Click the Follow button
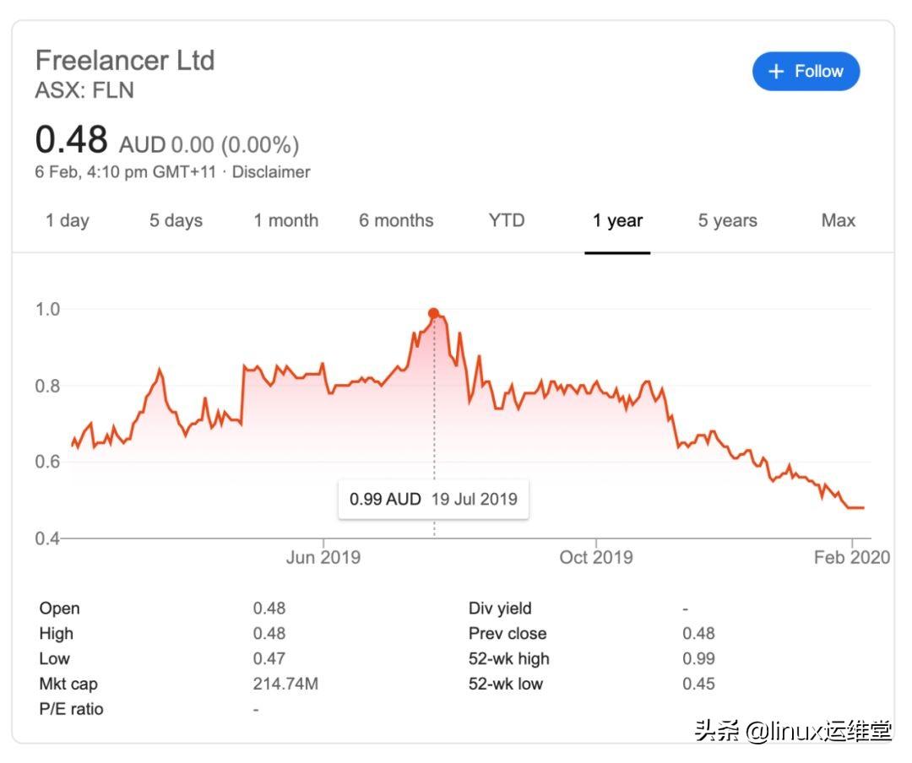The width and height of the screenshot is (912, 763). click(x=806, y=72)
